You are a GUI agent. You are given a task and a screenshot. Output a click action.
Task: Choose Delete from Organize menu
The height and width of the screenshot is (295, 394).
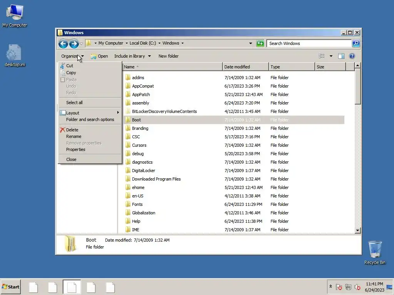point(89,130)
